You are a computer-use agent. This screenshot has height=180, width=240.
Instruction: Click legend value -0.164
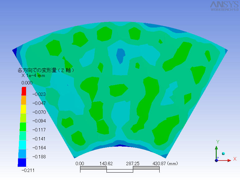[x=39, y=148]
